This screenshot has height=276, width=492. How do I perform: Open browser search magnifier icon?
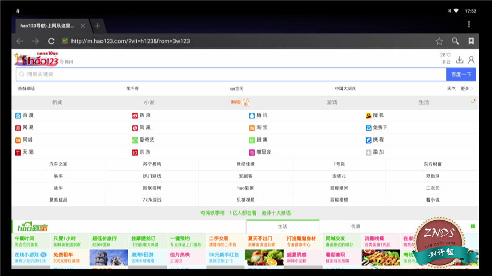coord(455,41)
